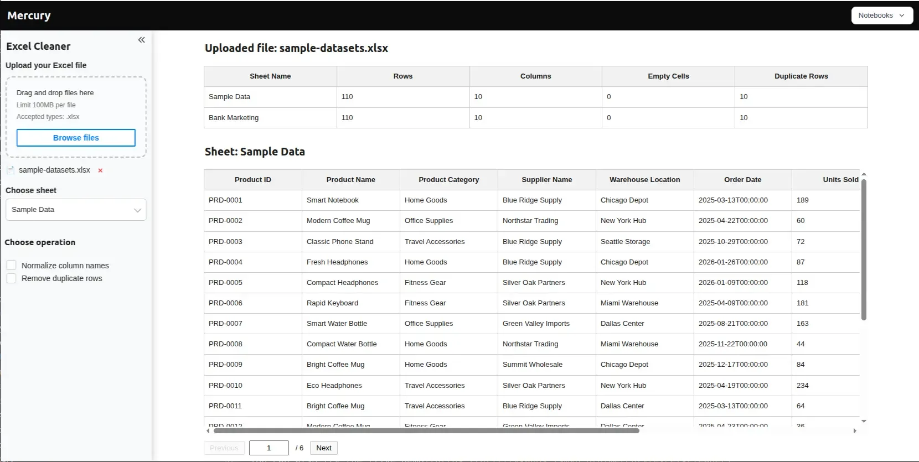Open the Notebooks dropdown menu

click(x=882, y=15)
